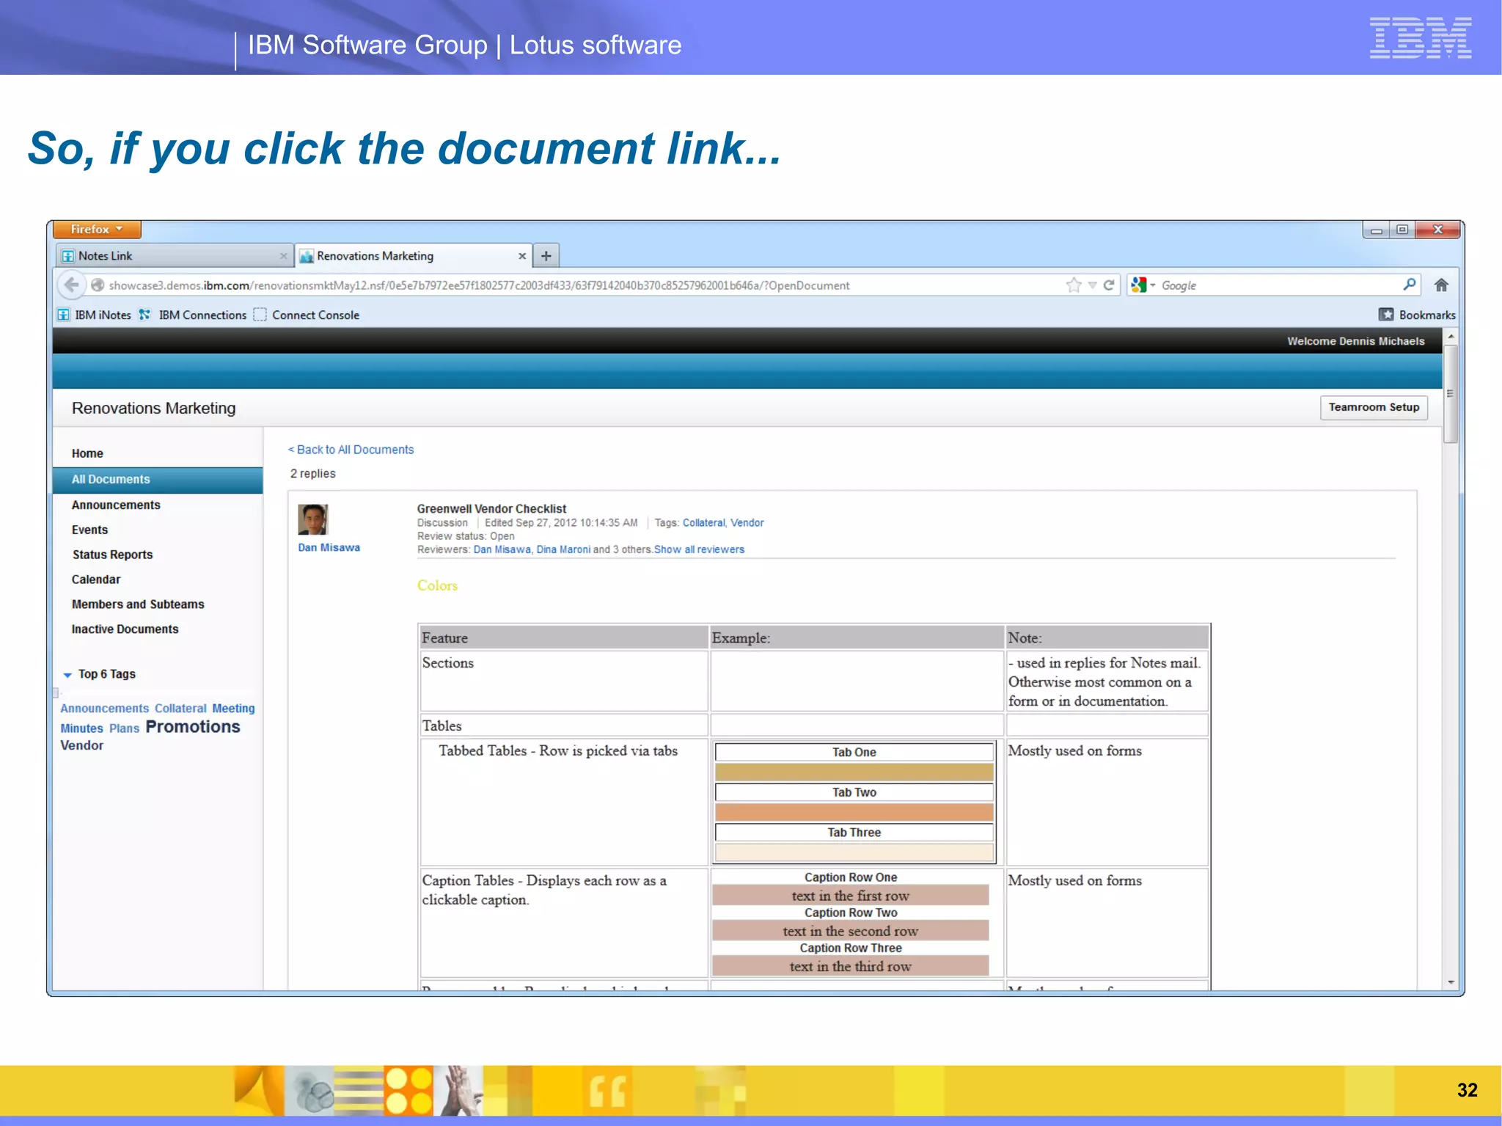Click the Greenwell Vendor Checklist title
1502x1126 pixels.
tap(491, 509)
